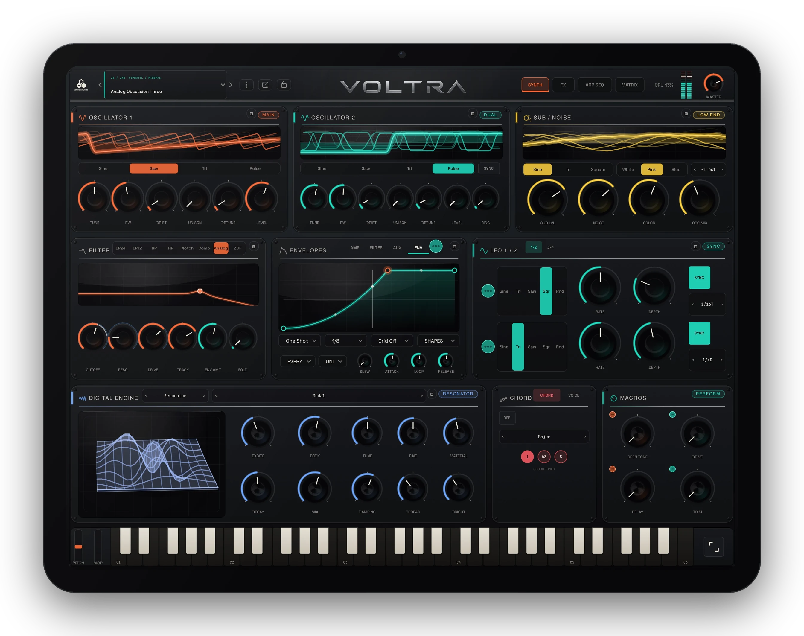Open the 1/8 envelope rate dropdown
804x636 pixels.
(x=346, y=341)
